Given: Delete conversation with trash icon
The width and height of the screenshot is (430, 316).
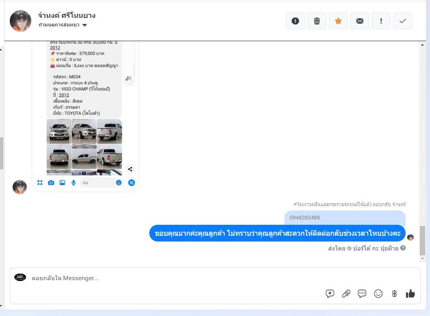Looking at the screenshot, I should [x=317, y=21].
